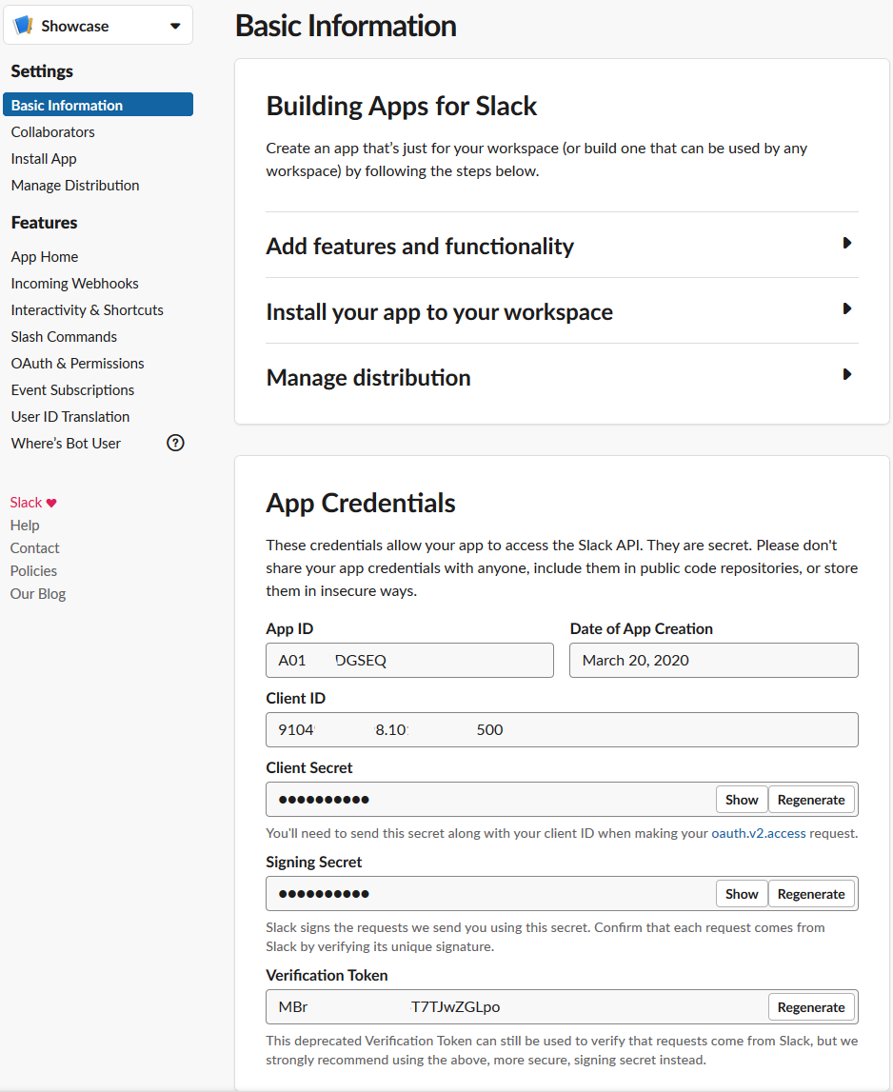The image size is (893, 1092).
Task: Open the Showcase app switcher dropdown
Action: 175,27
